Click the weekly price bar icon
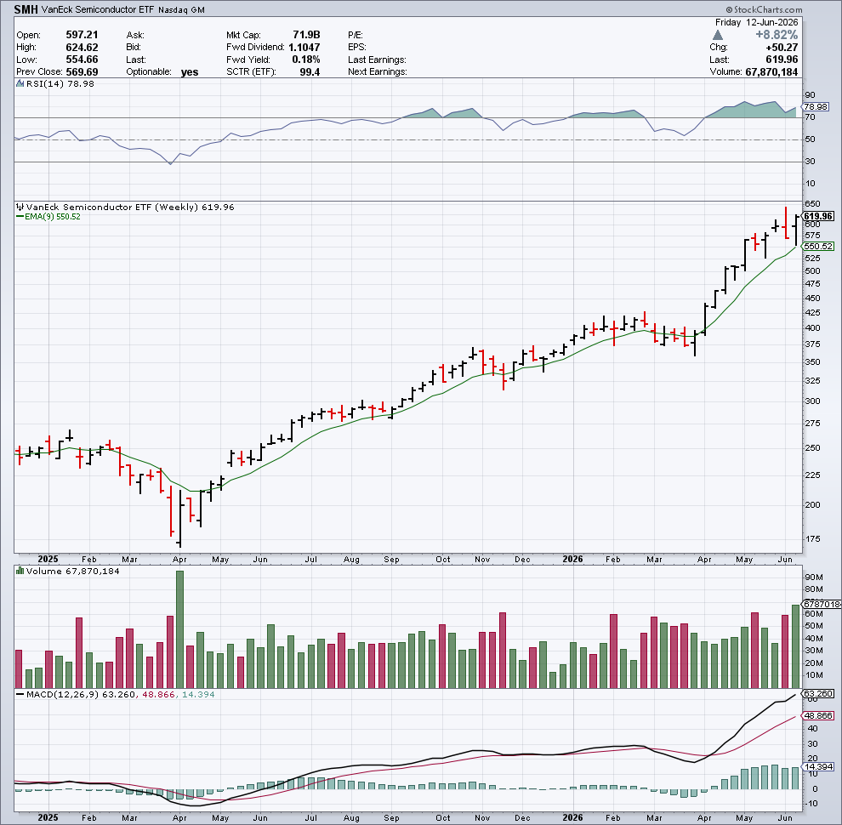This screenshot has height=825, width=842. (20, 207)
